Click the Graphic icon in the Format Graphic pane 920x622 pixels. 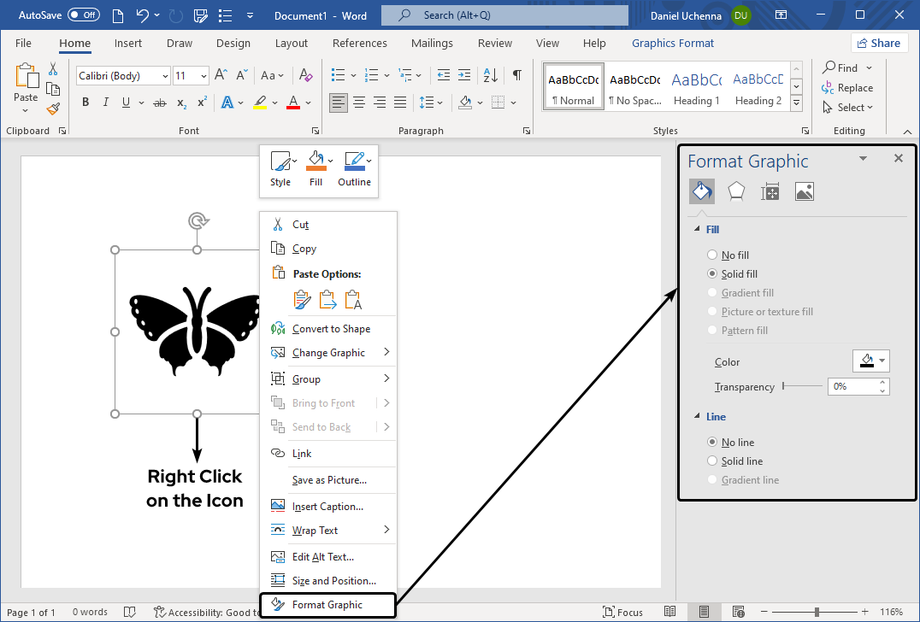tap(804, 191)
